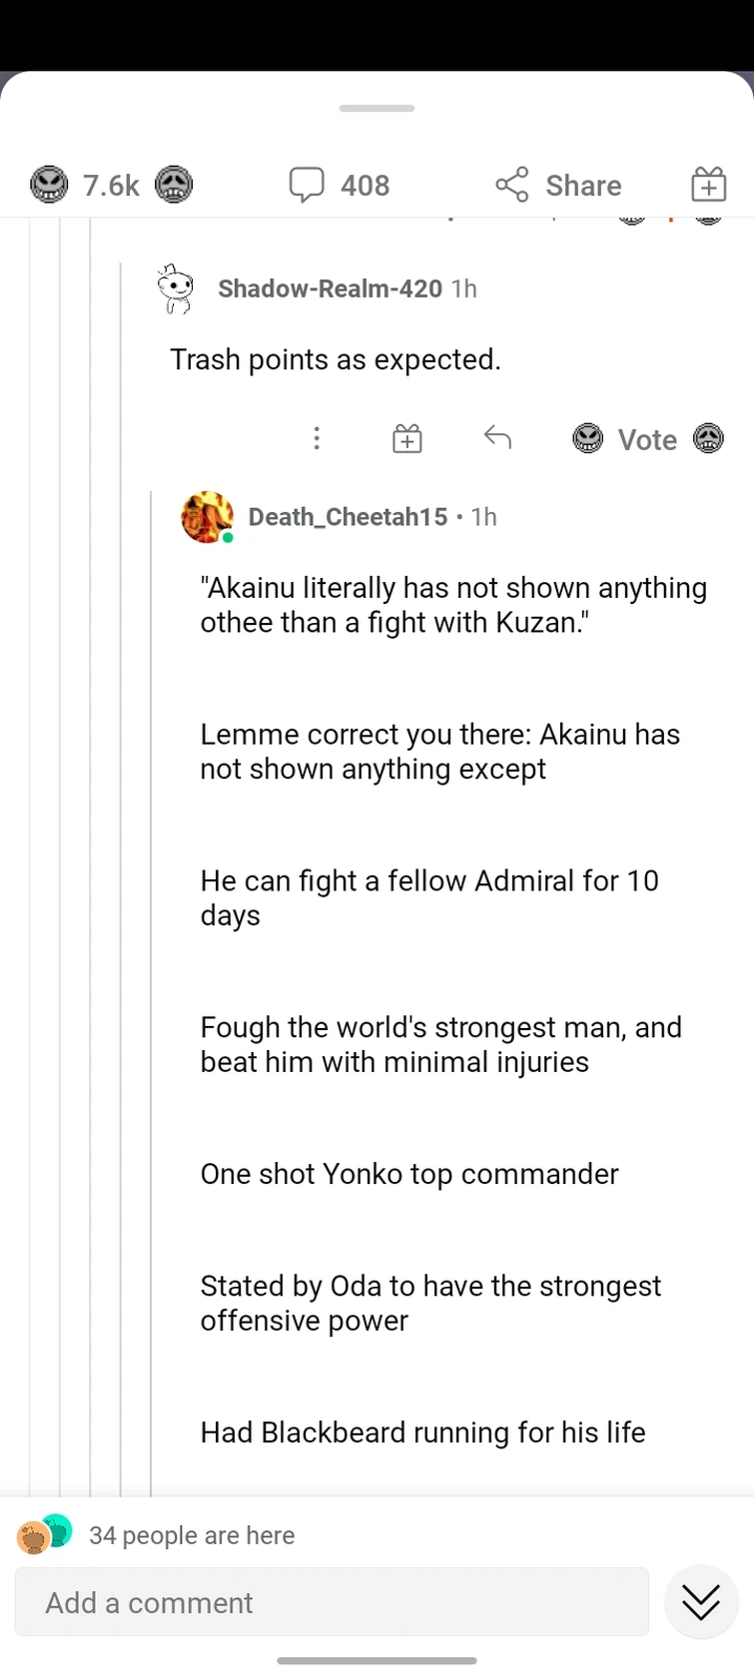The height and width of the screenshot is (1675, 754).
Task: Open the 408 comments view
Action: coord(339,185)
